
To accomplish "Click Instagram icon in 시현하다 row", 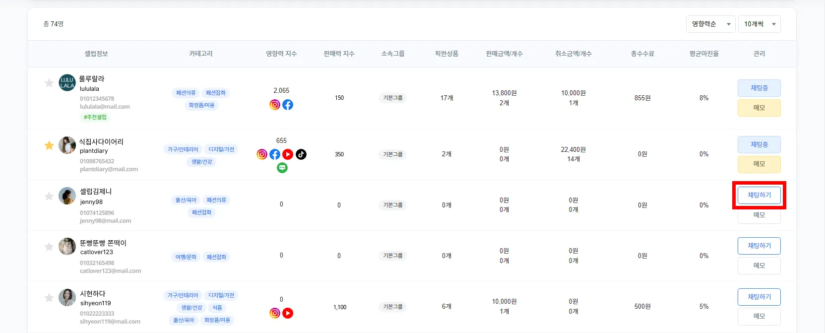I will pos(275,313).
